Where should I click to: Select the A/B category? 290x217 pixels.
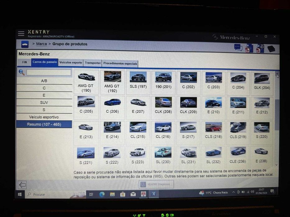coord(44,81)
